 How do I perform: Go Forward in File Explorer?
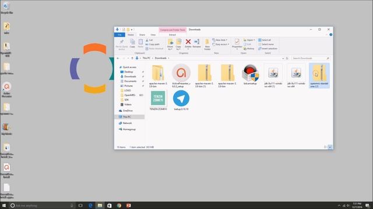pyautogui.click(x=124, y=58)
